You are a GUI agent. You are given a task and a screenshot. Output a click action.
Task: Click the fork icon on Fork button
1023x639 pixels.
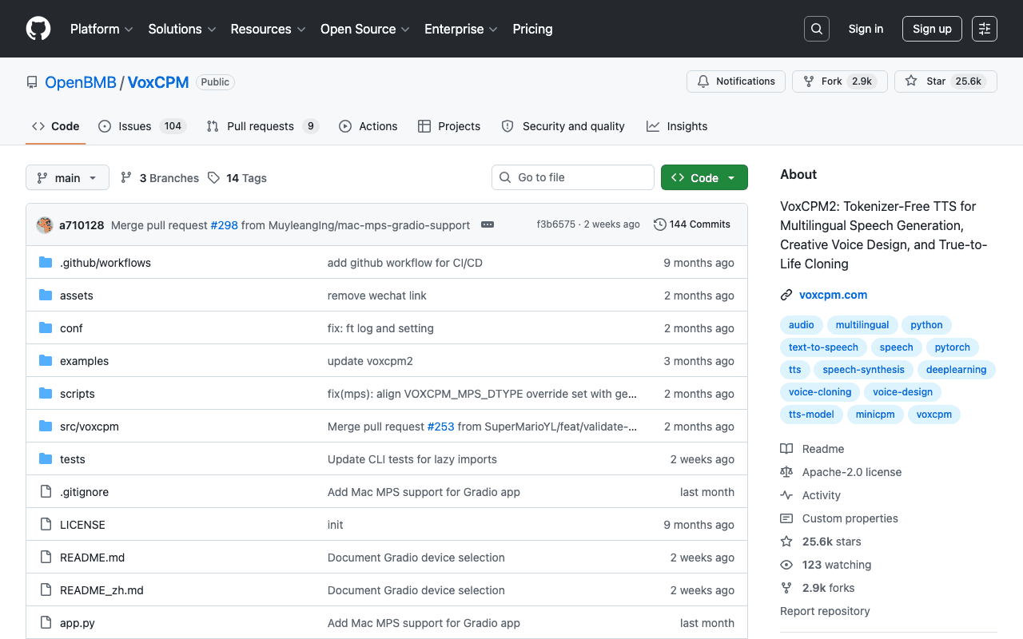[x=809, y=81]
